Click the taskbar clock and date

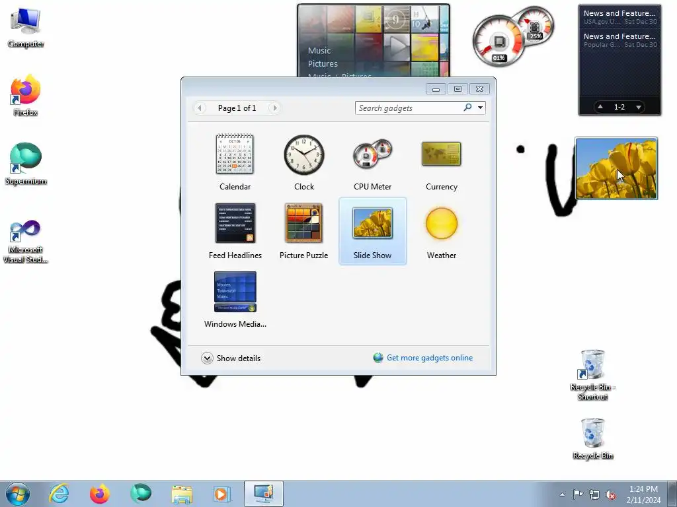[x=643, y=494]
